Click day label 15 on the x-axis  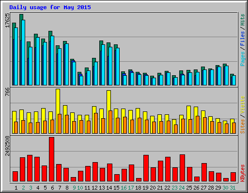tap(116, 188)
